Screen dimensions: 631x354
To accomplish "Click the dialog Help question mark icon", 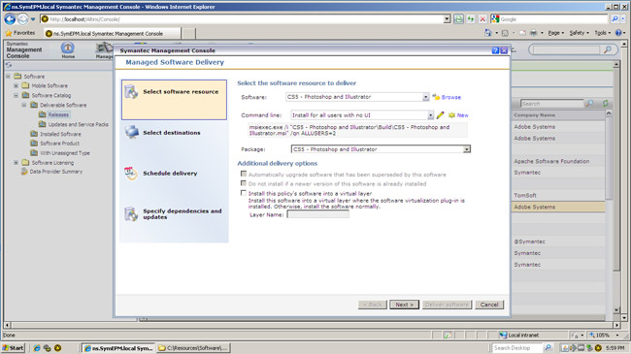I will 495,50.
